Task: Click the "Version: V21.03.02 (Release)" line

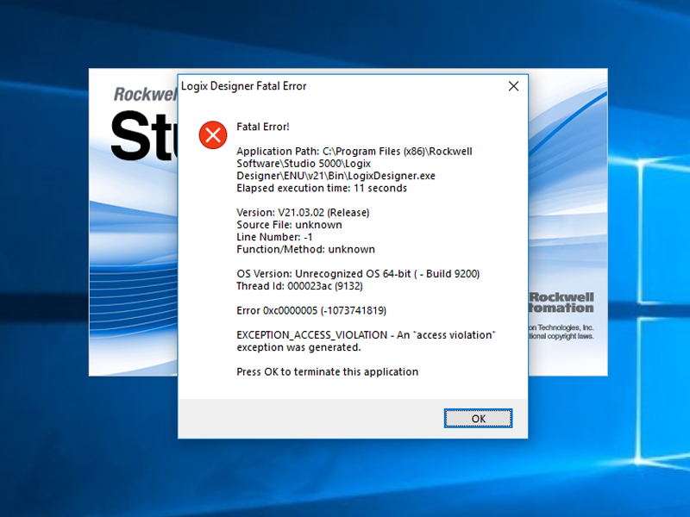Action: [x=303, y=212]
